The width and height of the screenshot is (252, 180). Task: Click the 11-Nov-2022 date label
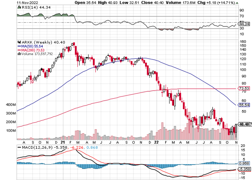tap(29, 3)
